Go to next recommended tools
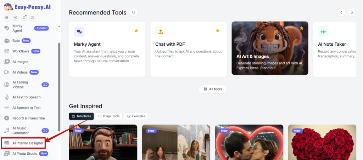The image size is (363, 160). pyautogui.click(x=352, y=12)
